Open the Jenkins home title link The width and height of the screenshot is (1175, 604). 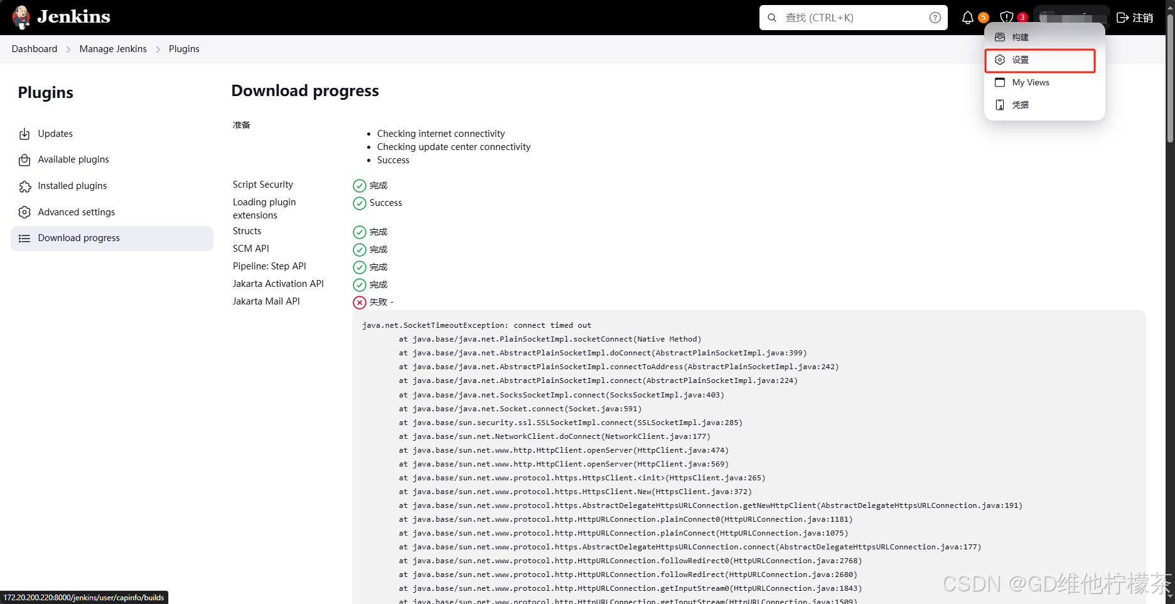73,17
